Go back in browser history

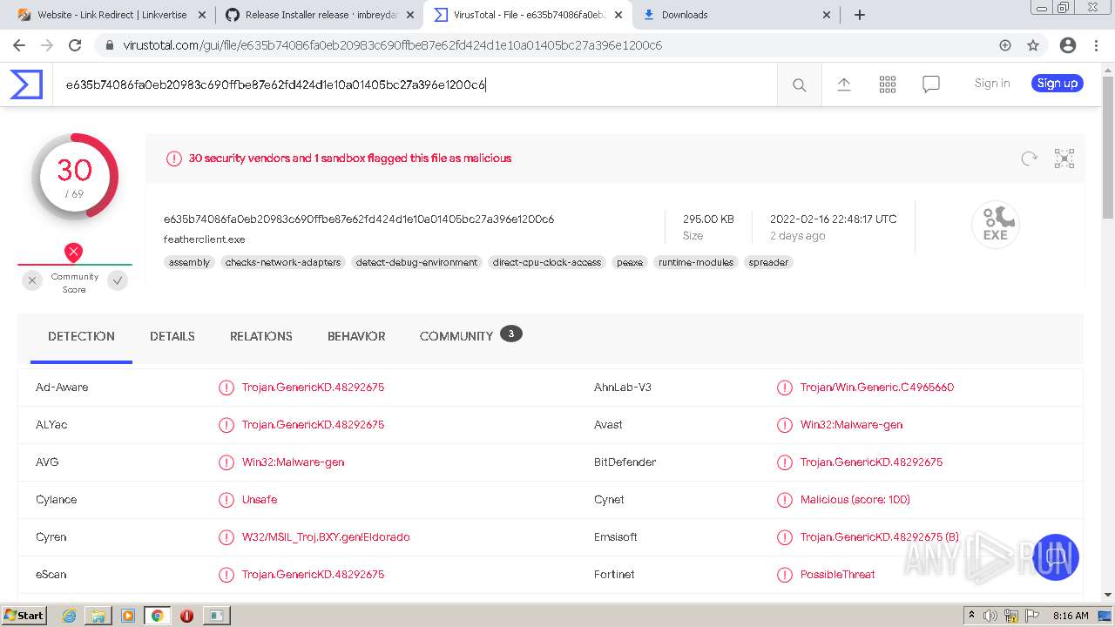click(x=19, y=45)
